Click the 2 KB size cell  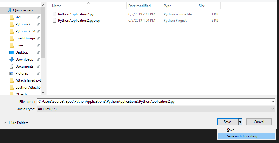click(x=215, y=20)
